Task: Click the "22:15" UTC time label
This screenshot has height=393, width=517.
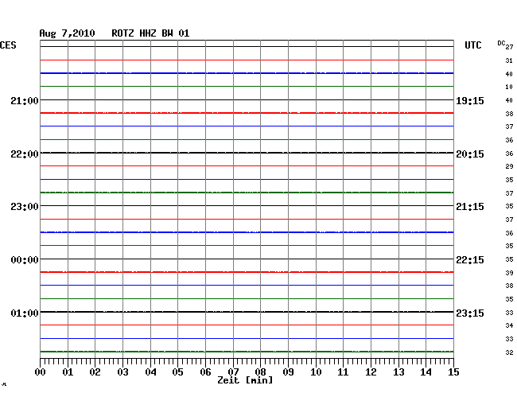Action: 470,260
